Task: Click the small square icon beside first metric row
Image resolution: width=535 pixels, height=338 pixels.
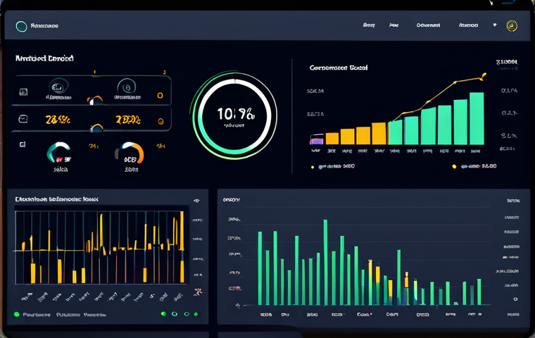Action: coord(23,92)
